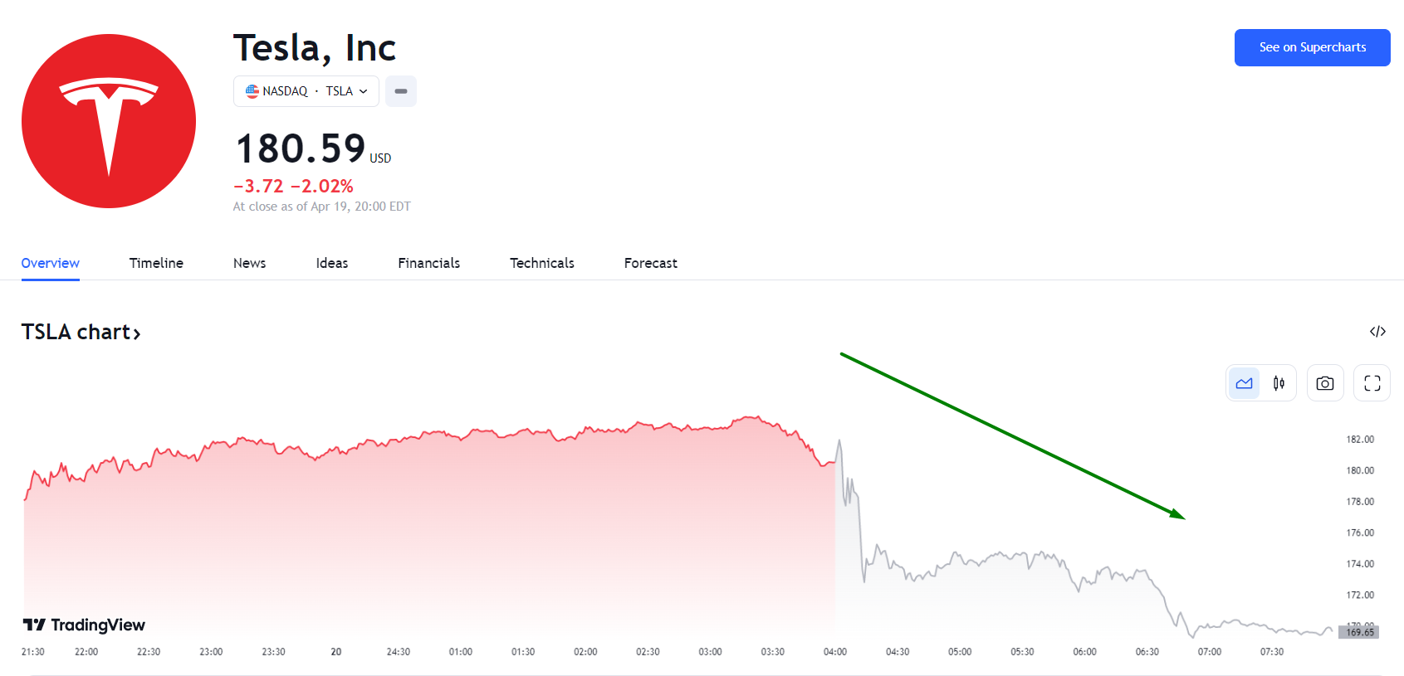Screen dimensions: 1404x676
Task: Click the TradingView logo on the chart
Action: pyautogui.click(x=84, y=625)
